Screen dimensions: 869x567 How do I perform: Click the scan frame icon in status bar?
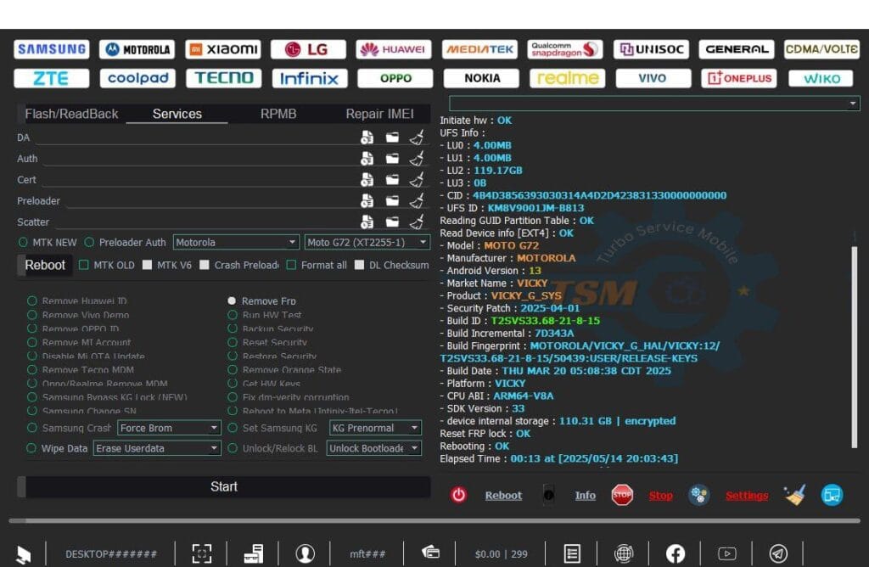[202, 553]
